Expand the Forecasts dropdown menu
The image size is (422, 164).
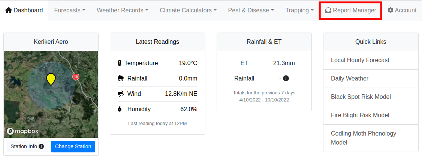tap(70, 10)
